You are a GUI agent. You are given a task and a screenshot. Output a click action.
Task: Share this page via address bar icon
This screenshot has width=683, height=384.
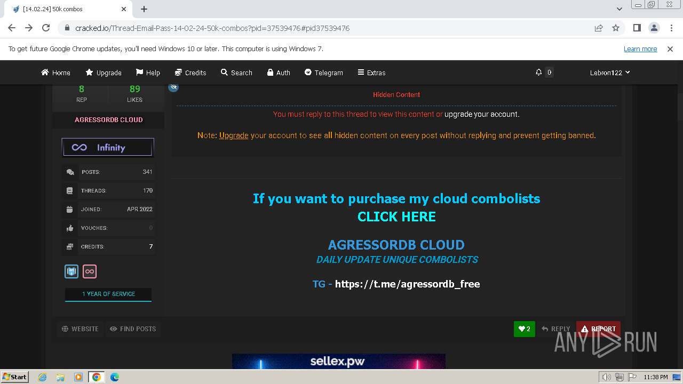599,28
